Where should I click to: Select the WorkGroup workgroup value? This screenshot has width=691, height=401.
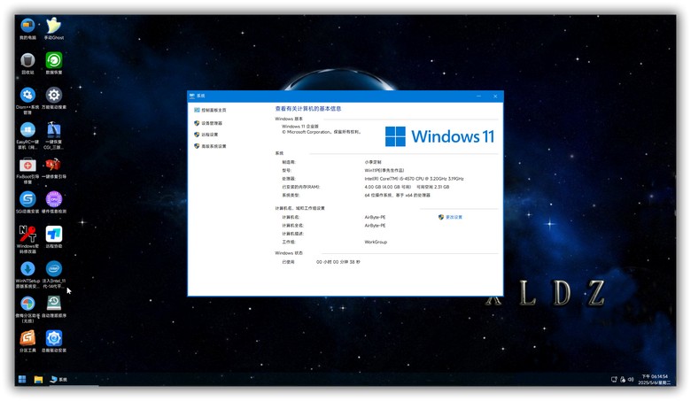pyautogui.click(x=376, y=242)
